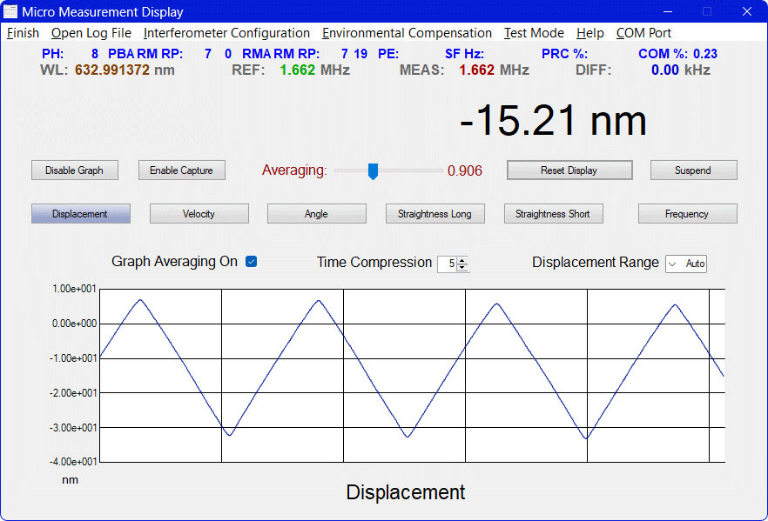Screen dimensions: 768x521
Task: Uncheck the Graph Averaging On checkbox
Action: 252,262
